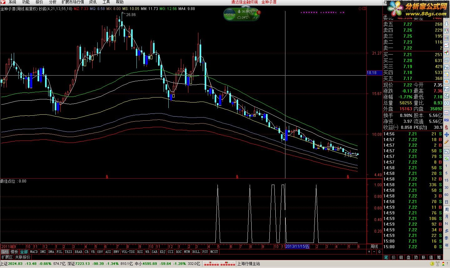Switch indicator to SAR
Screen dimensions: 450x268
point(155,252)
